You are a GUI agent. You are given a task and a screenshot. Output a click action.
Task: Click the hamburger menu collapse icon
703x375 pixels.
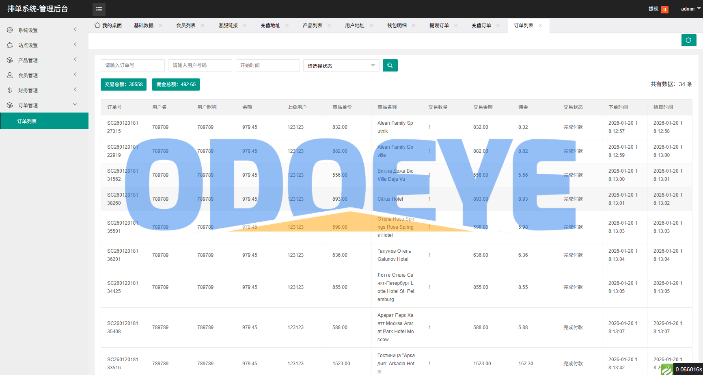(99, 9)
